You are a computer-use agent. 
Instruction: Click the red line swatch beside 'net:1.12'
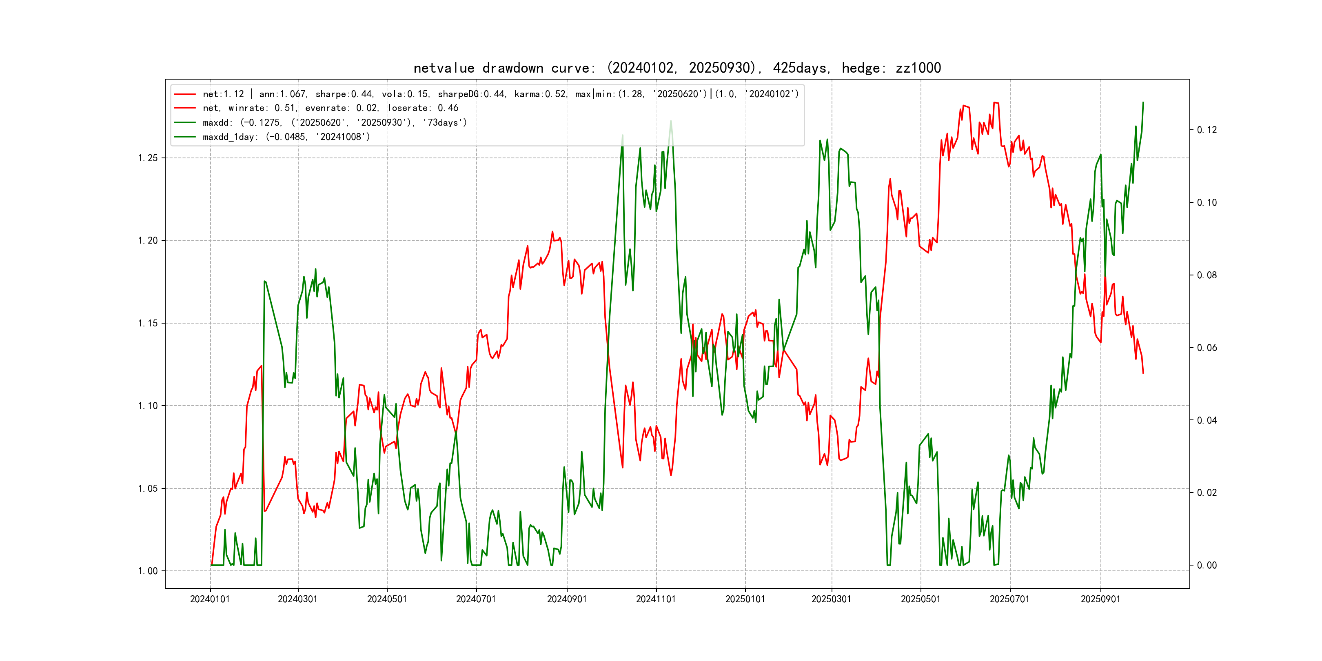185,94
